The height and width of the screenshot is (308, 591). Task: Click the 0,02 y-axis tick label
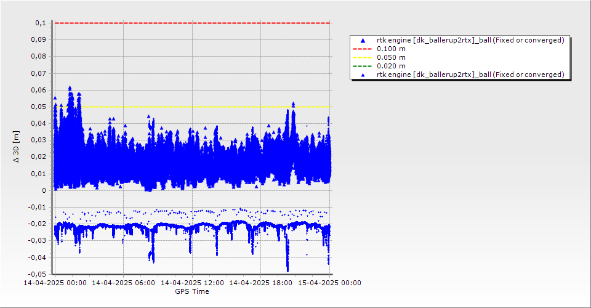tap(39, 157)
